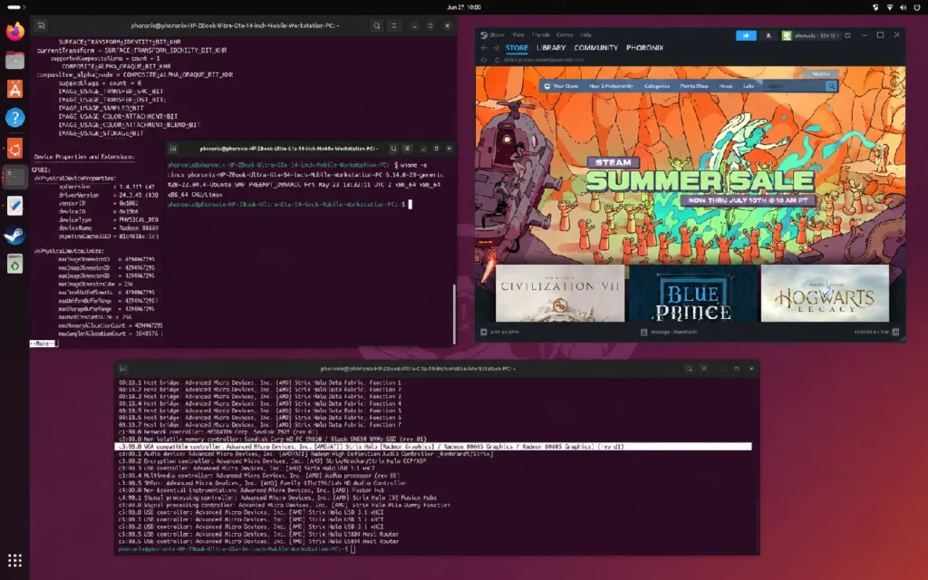Click Labs in the store nav
928x580 pixels.
[749, 86]
